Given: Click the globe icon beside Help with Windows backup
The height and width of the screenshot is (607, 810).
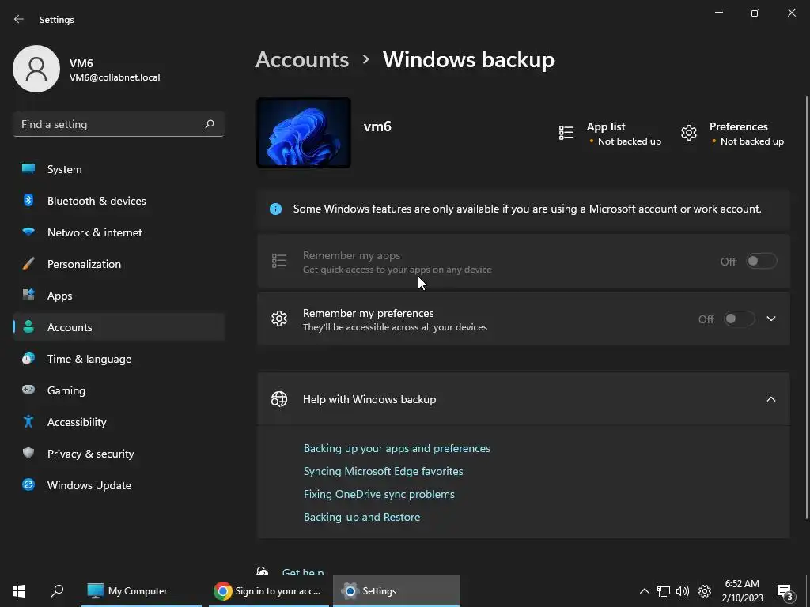Looking at the screenshot, I should tap(279, 399).
